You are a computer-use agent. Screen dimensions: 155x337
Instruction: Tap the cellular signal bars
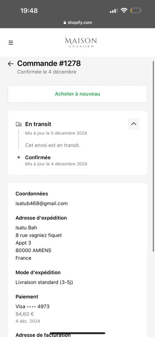coord(113,11)
